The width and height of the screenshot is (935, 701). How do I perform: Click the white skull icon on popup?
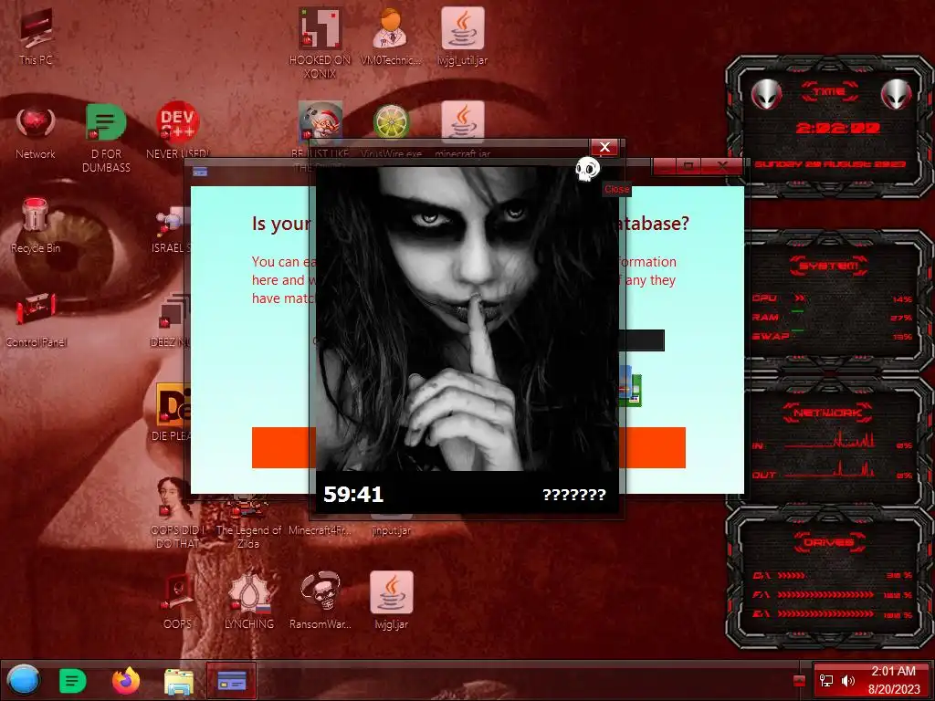pyautogui.click(x=587, y=170)
